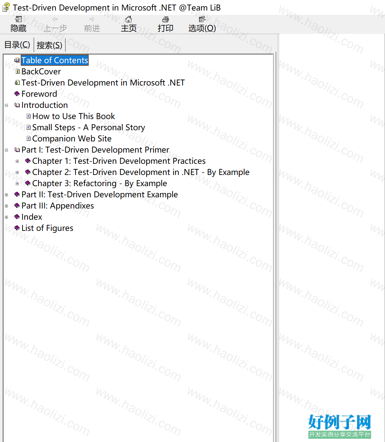Click the 隐藏 toolbar label

point(18,28)
